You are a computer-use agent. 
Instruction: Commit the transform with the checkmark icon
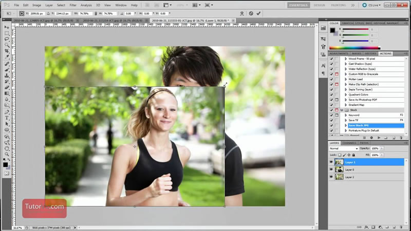coord(258,13)
